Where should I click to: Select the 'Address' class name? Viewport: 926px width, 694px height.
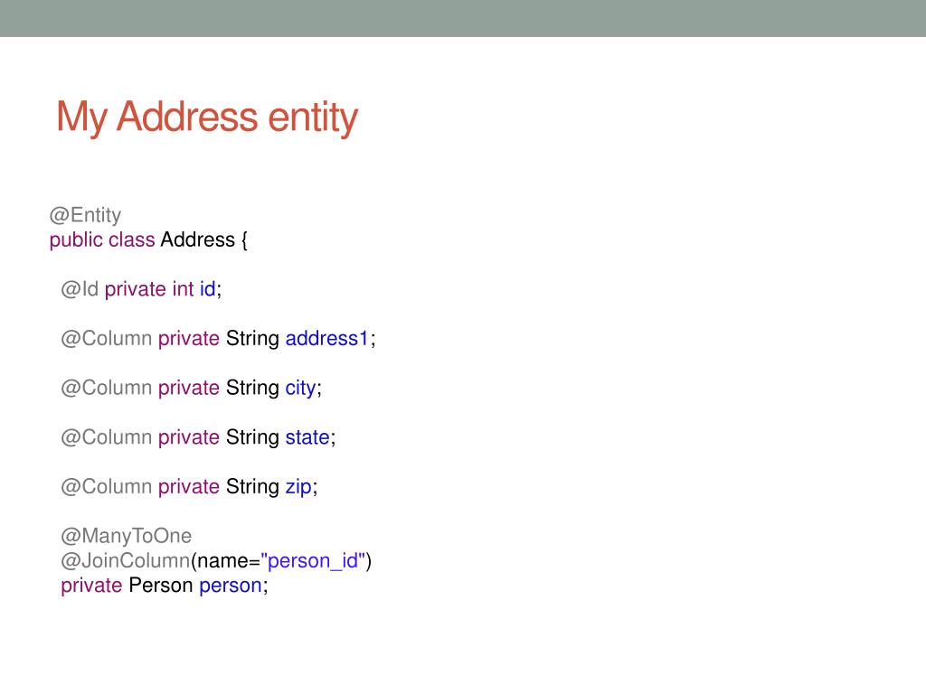click(198, 239)
